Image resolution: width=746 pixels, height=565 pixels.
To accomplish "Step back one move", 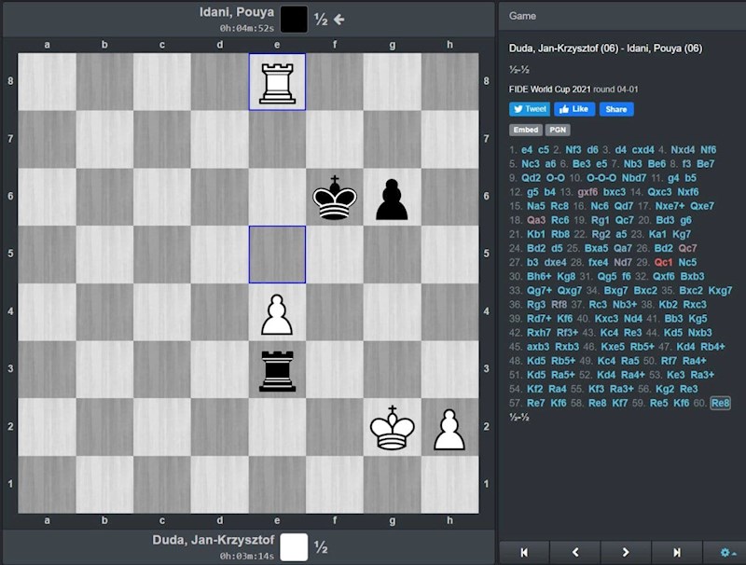I will coord(575,552).
